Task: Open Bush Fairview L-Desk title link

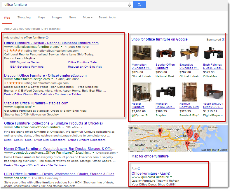Action: click(x=213, y=66)
